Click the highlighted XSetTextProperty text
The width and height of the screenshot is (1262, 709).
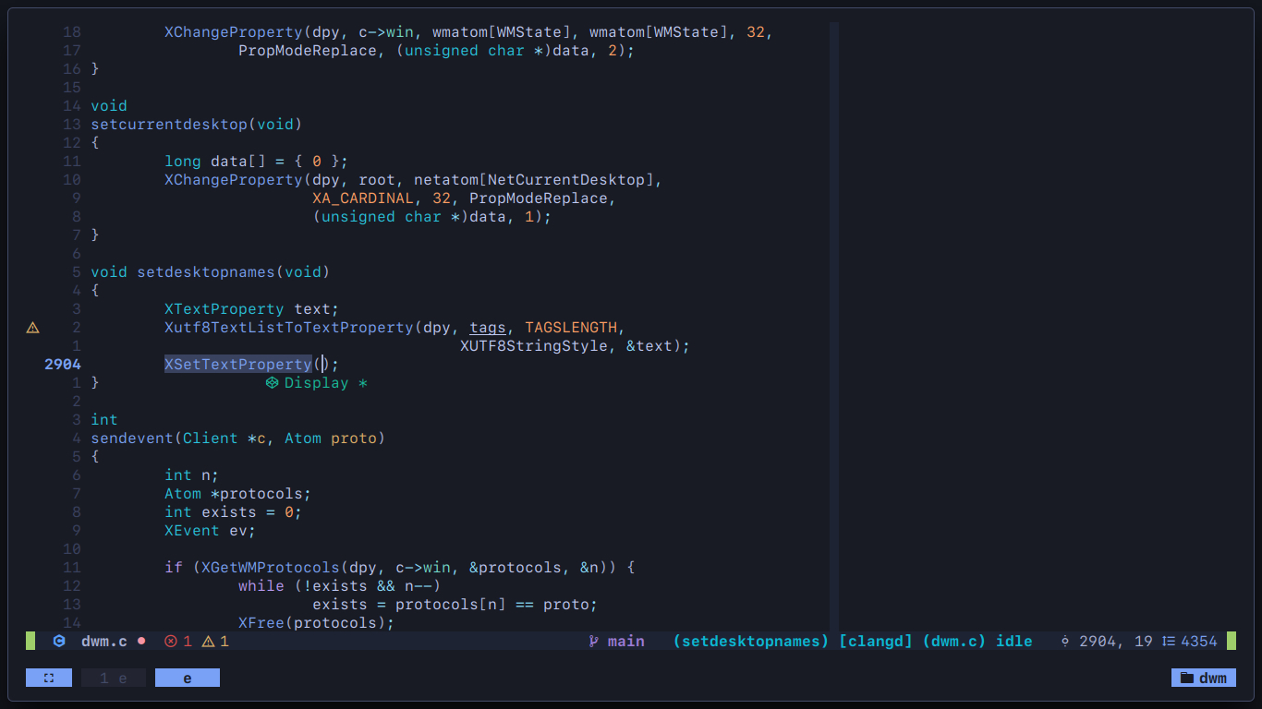(237, 364)
